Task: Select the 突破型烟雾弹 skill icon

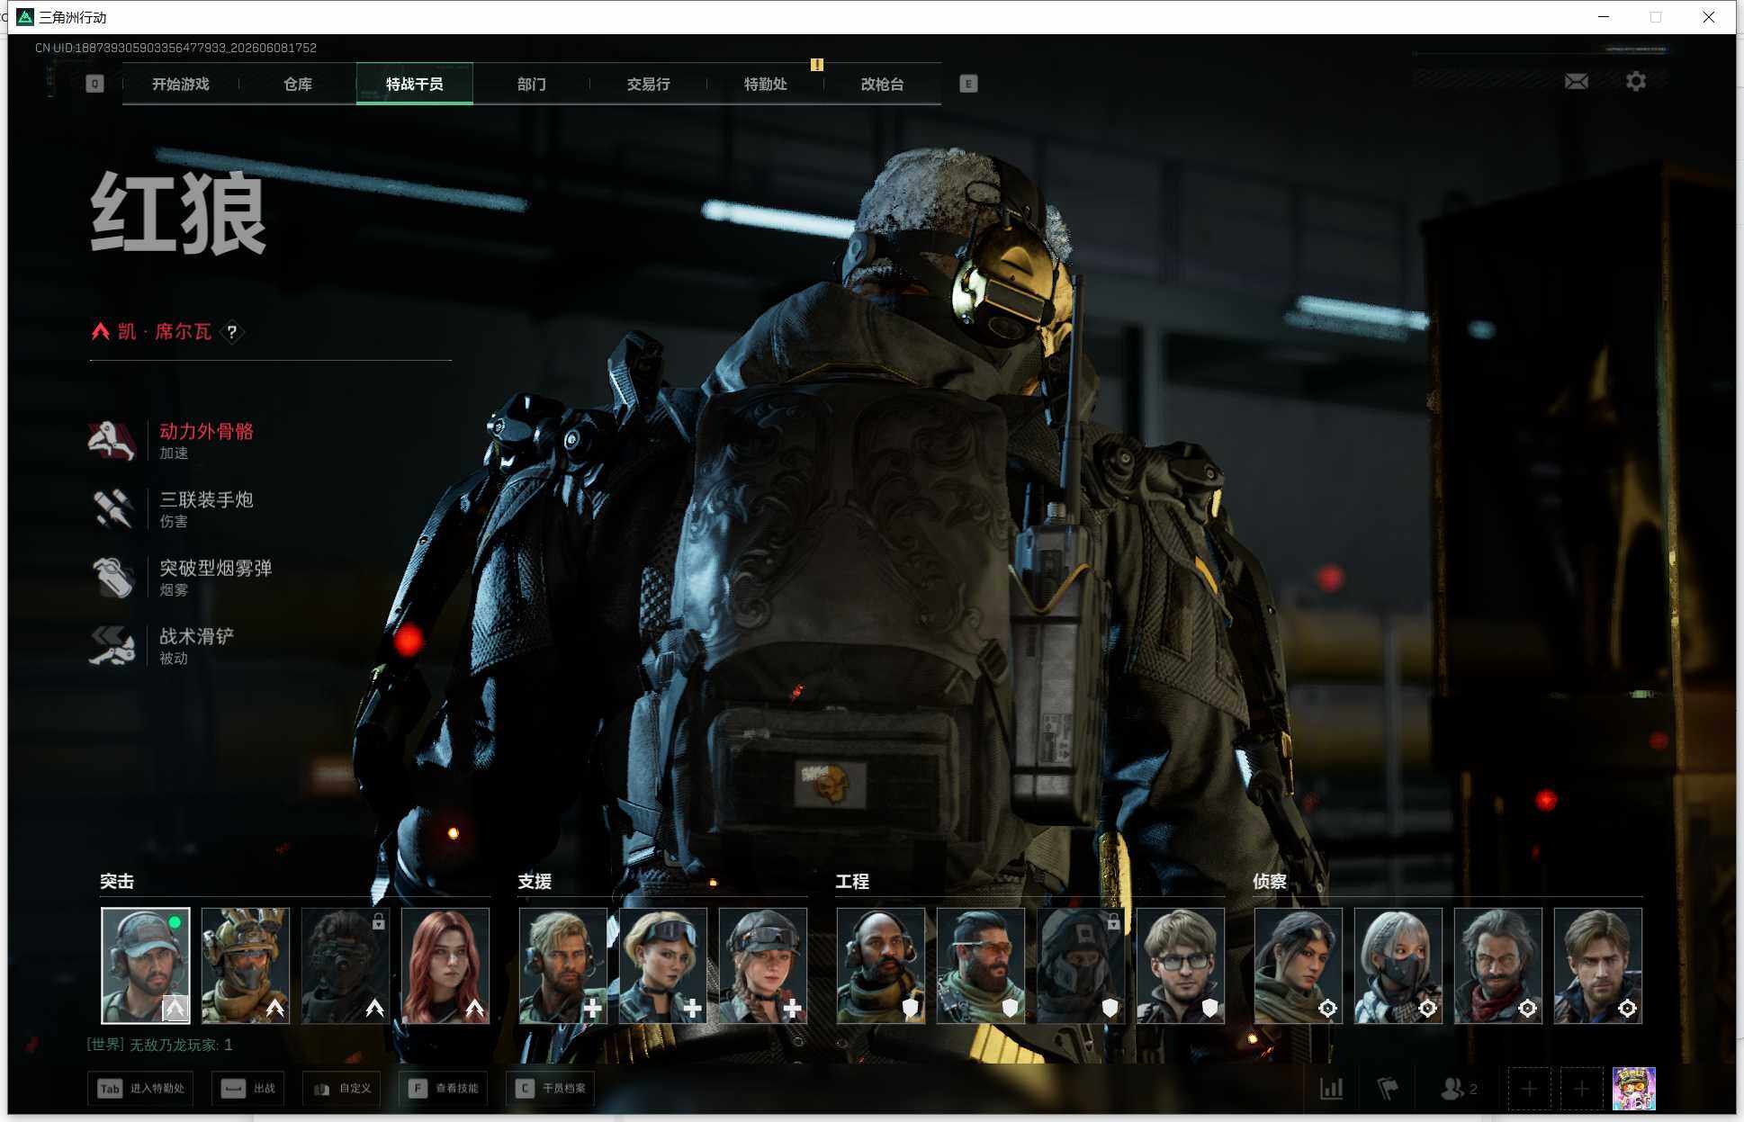Action: 112,577
